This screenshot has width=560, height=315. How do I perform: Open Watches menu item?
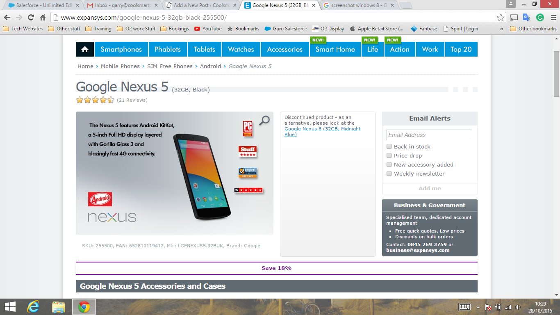point(241,49)
